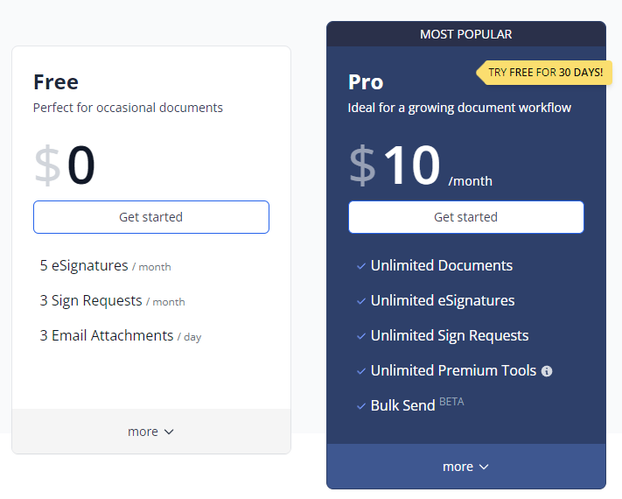The height and width of the screenshot is (499, 622).
Task: Click the checkmark beside Unlimited eSignatures
Action: [x=361, y=301]
